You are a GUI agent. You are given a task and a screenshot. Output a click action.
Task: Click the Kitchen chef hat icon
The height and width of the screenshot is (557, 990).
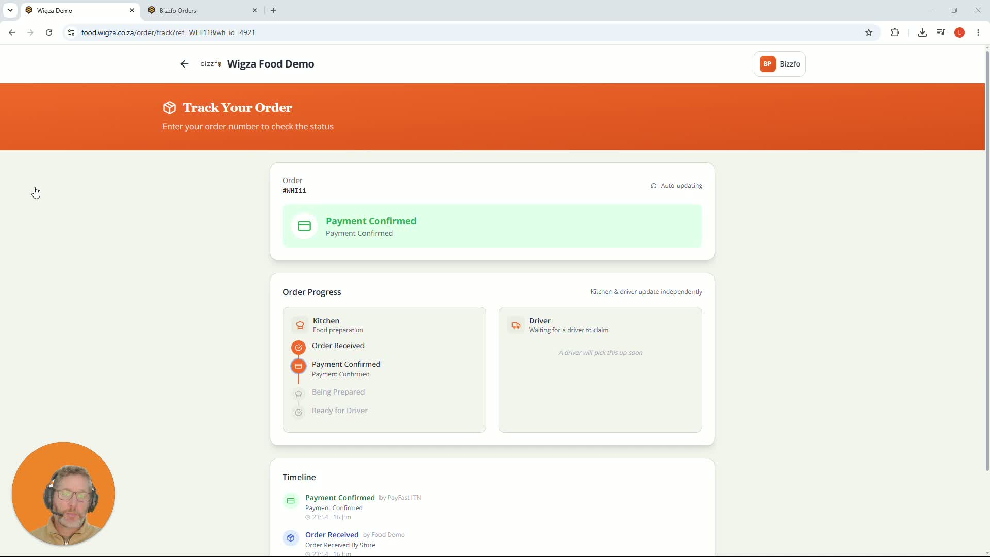(x=300, y=325)
